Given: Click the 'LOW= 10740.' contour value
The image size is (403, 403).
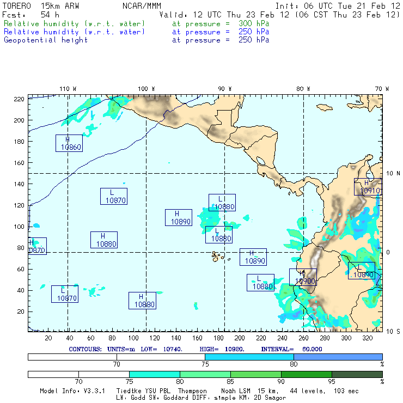Looking at the screenshot, I should coord(161,349).
